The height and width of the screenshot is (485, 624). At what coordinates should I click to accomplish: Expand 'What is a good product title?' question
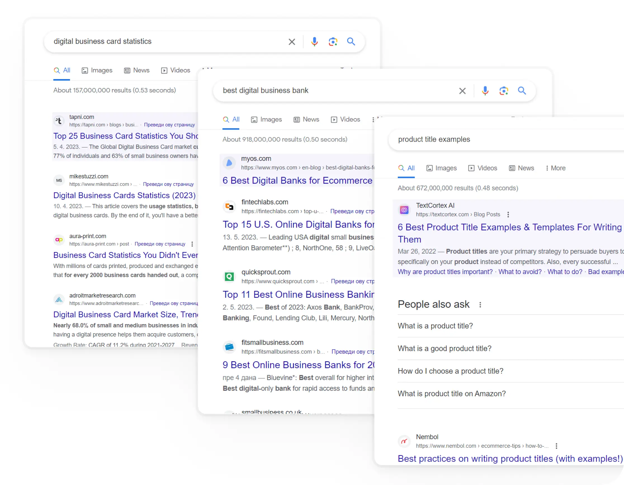444,348
